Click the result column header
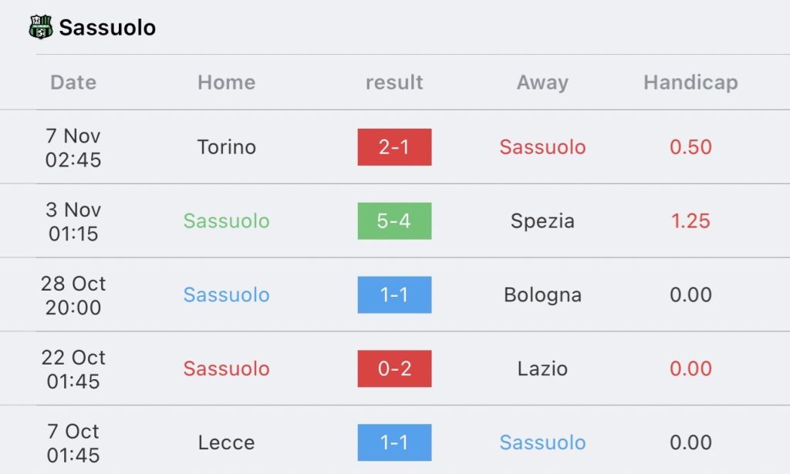This screenshot has height=474, width=790. [394, 82]
